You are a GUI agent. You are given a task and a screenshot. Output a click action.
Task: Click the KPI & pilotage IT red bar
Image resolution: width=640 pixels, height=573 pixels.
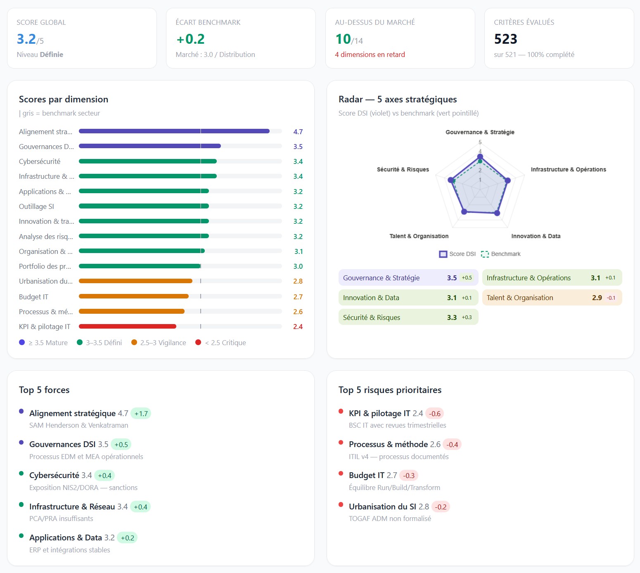pyautogui.click(x=128, y=326)
